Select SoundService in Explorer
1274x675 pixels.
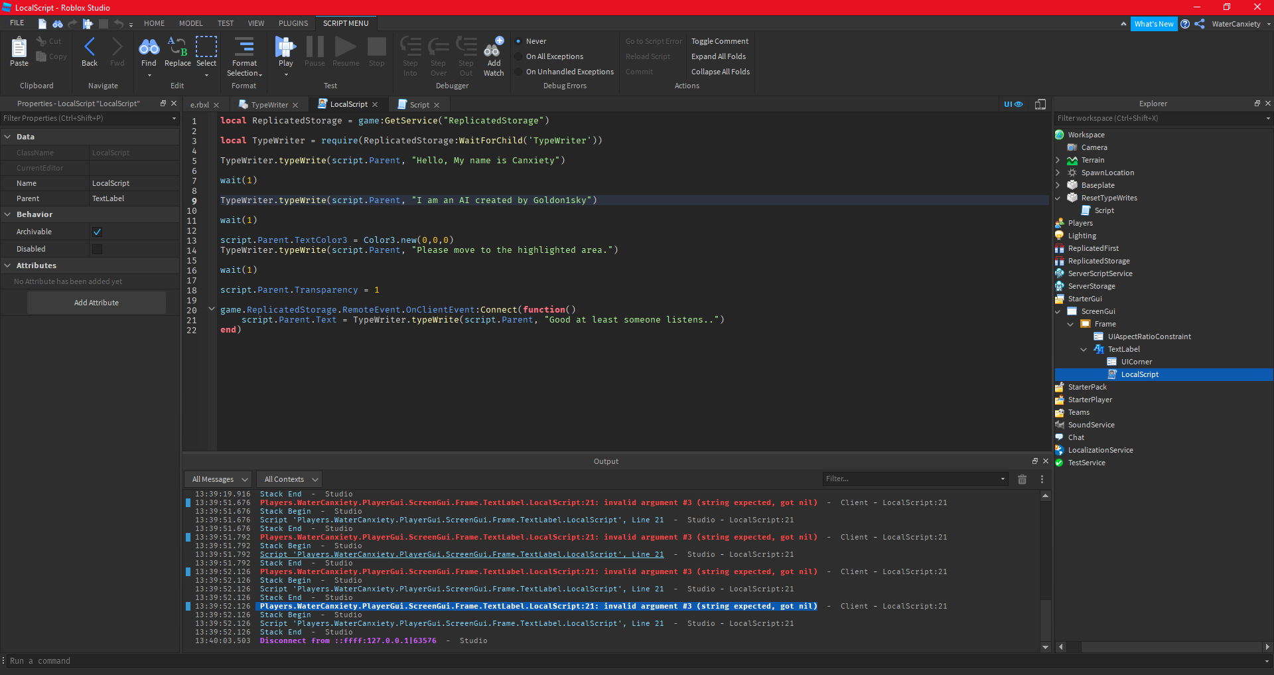coord(1091,425)
